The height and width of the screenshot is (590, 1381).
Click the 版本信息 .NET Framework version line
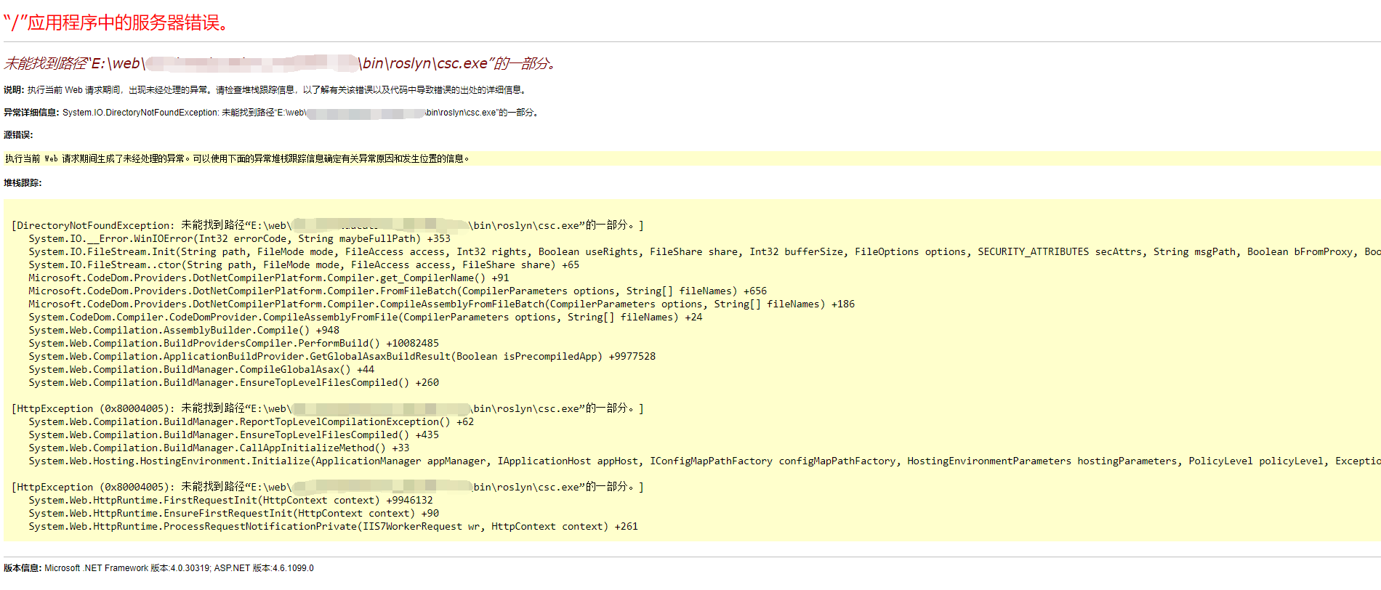pyautogui.click(x=158, y=568)
